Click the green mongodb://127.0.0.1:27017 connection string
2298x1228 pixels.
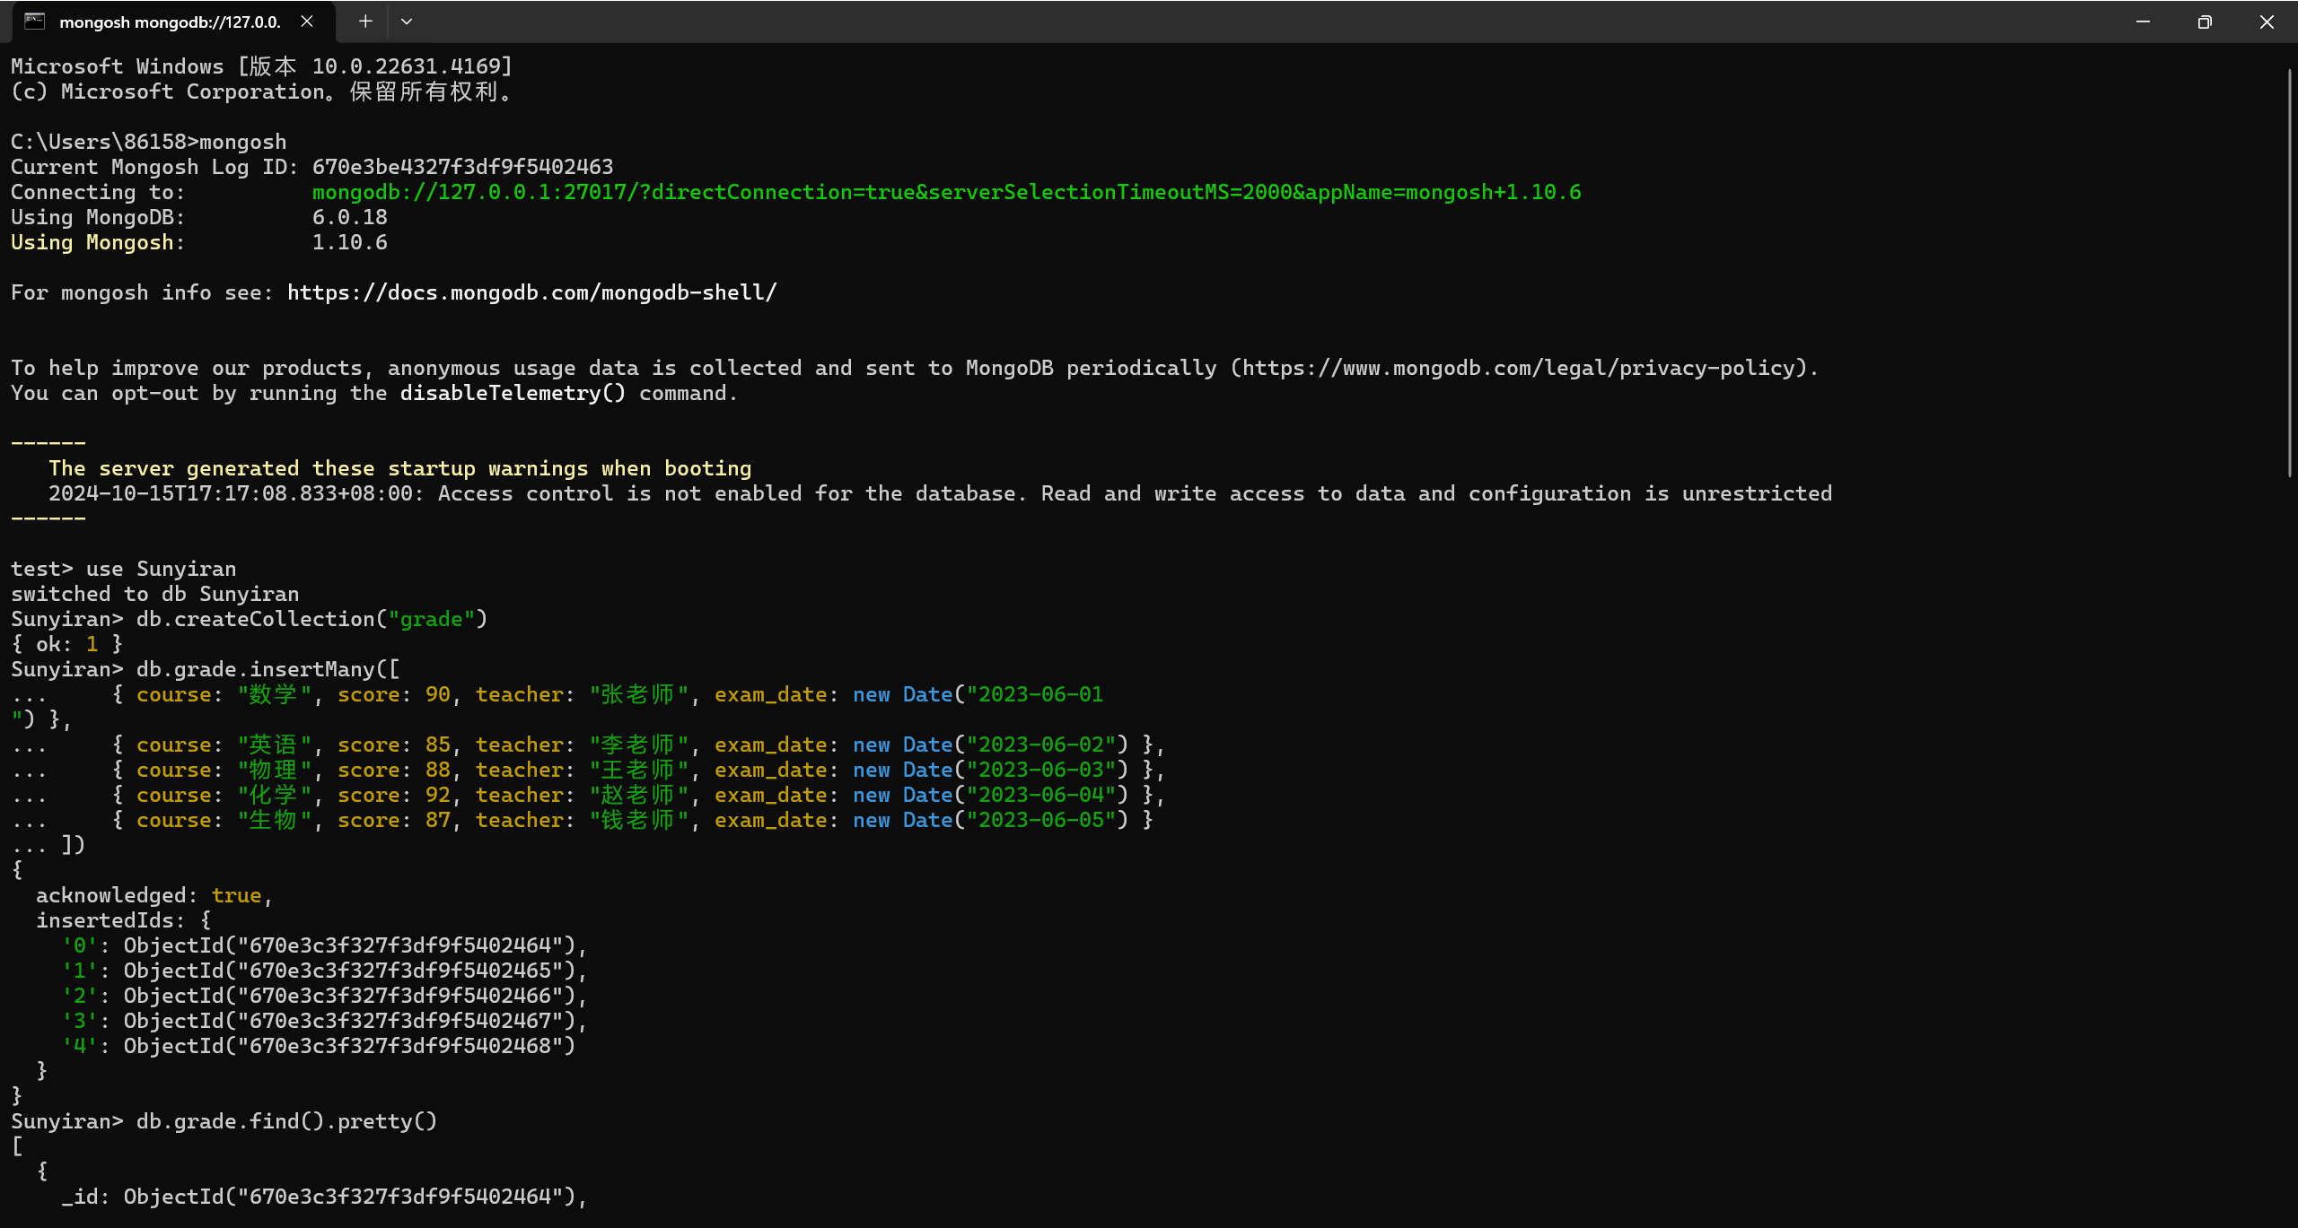click(946, 193)
